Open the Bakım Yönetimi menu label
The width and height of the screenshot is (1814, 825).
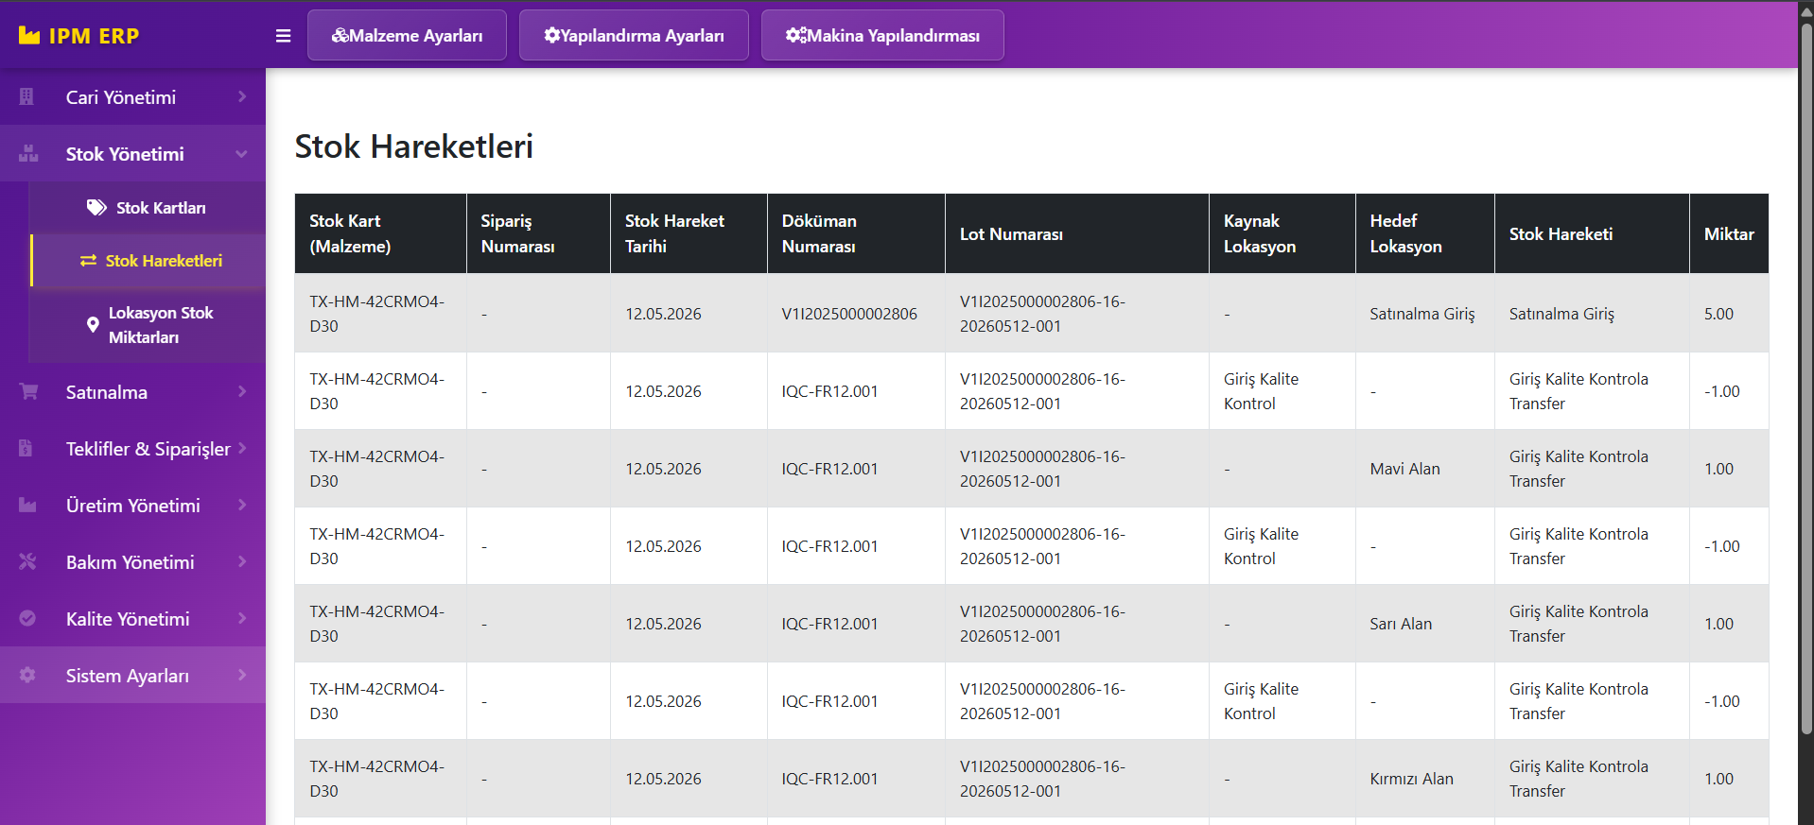(x=131, y=562)
